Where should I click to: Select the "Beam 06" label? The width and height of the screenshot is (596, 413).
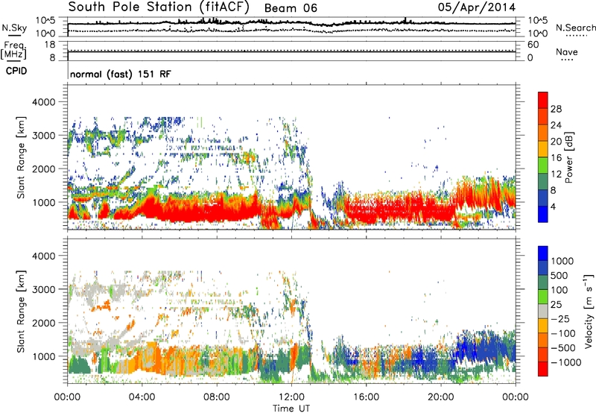(291, 8)
